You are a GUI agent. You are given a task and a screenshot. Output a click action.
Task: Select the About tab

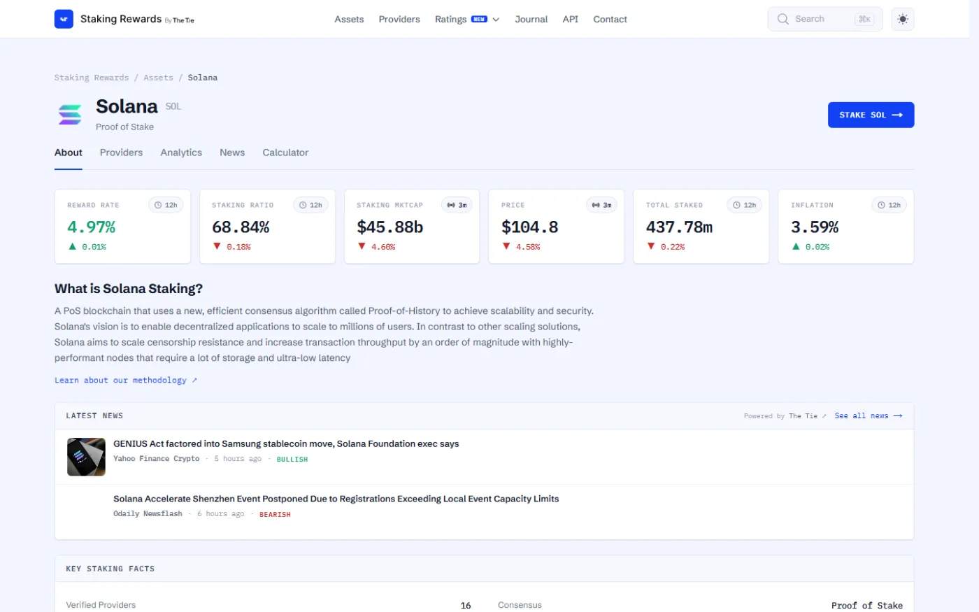[x=69, y=152]
